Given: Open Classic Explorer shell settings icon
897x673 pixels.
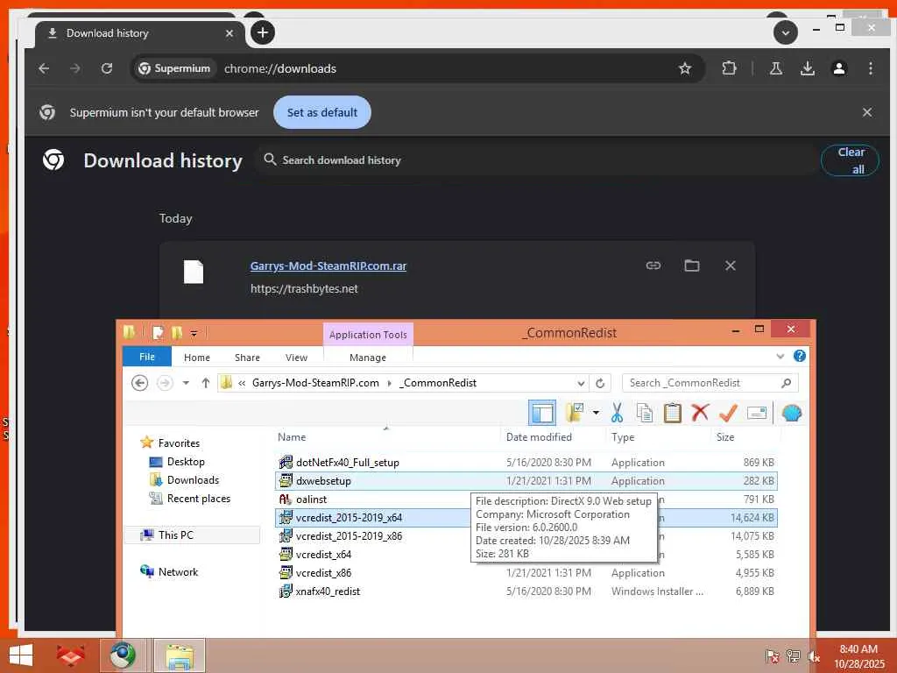Looking at the screenshot, I should (792, 413).
